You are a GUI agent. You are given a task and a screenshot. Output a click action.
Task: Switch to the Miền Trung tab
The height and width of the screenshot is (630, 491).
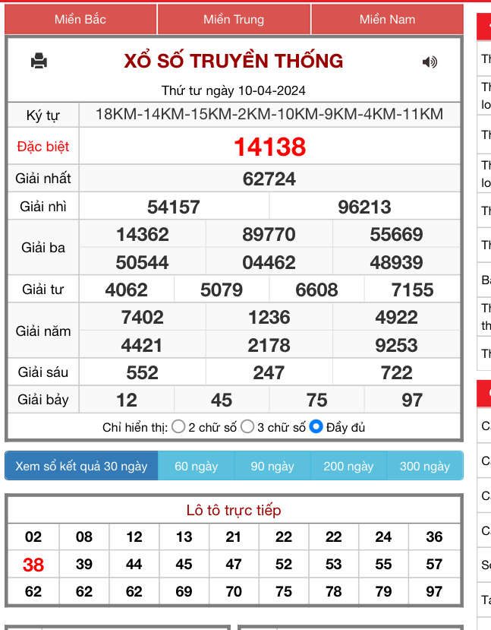[234, 20]
